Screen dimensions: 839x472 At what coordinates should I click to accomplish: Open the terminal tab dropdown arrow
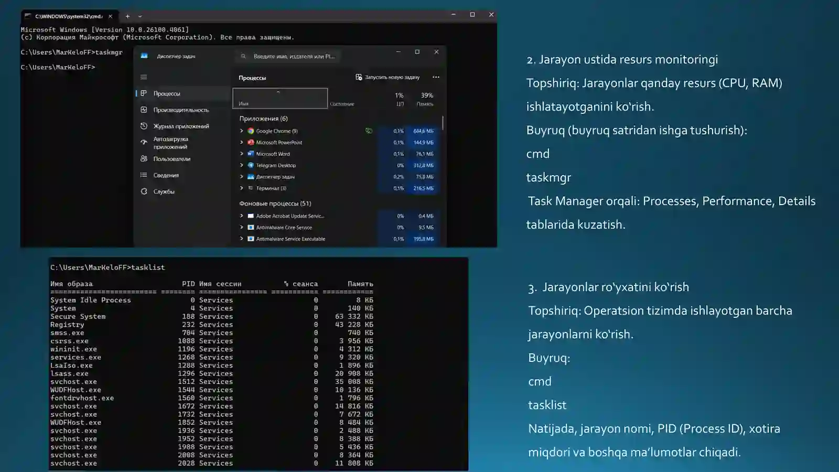140,16
